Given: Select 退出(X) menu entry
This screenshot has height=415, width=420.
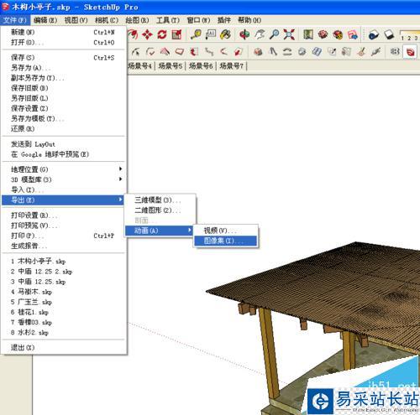Looking at the screenshot, I should point(63,347).
